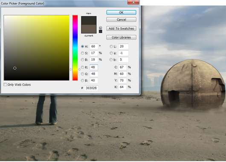Click Add To Swatches
Image resolution: width=226 pixels, height=162 pixels.
point(121,28)
